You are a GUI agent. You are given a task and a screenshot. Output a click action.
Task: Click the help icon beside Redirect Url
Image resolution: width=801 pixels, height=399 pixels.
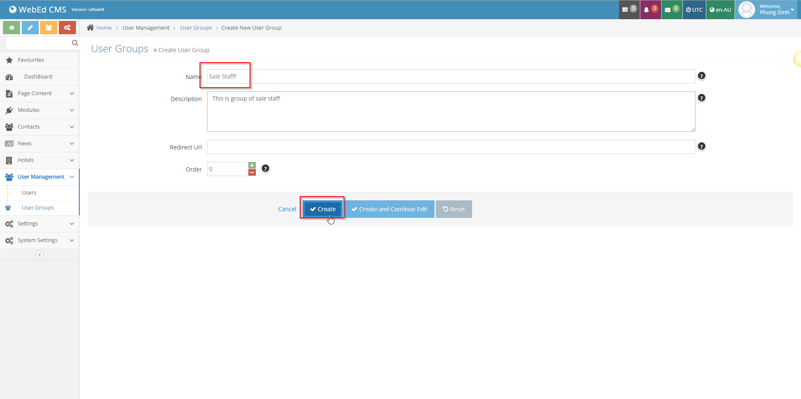pos(701,146)
